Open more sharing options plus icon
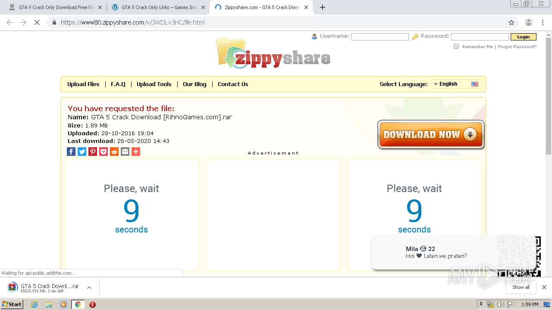Viewport: 552px width, 310px height. tap(136, 152)
